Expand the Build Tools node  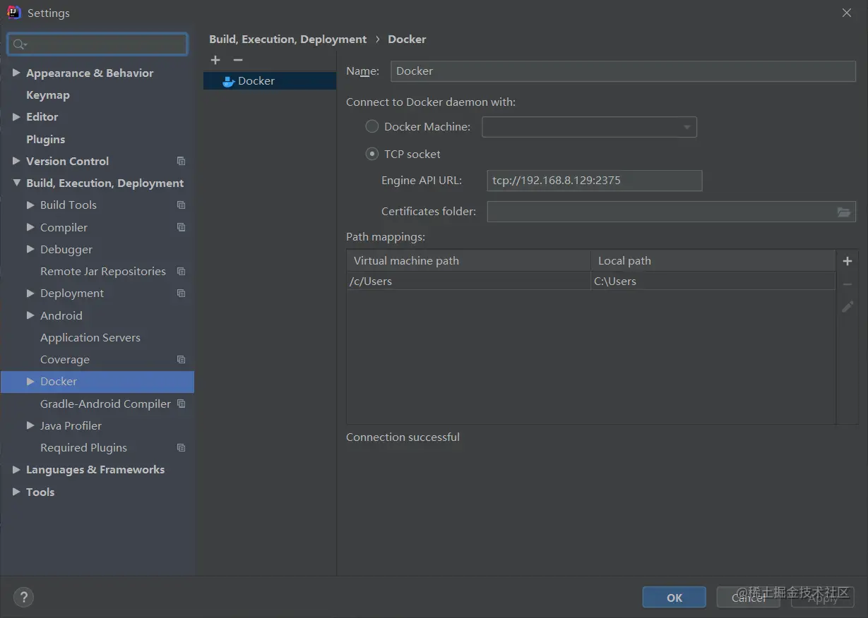coord(30,205)
